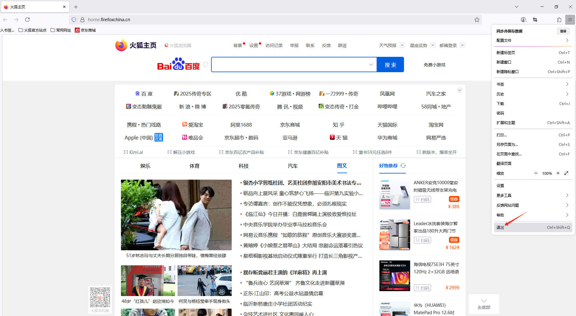Click the 去底部 jump-to-bottom button
The height and width of the screenshot is (316, 576).
(x=484, y=304)
